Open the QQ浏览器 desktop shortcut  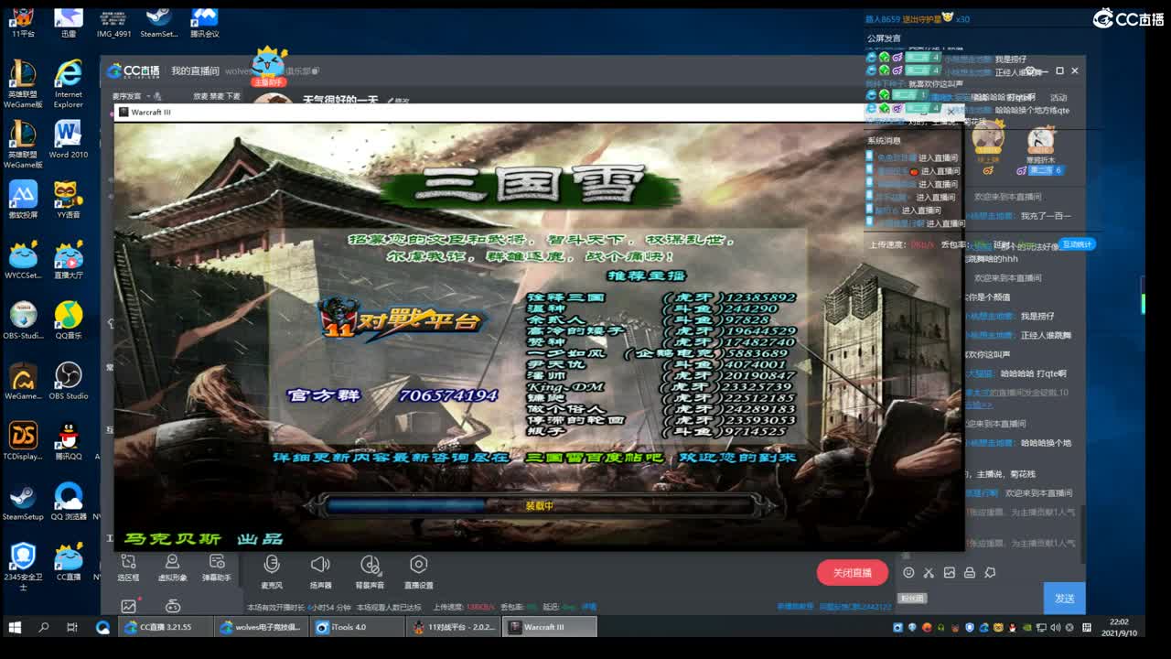(x=69, y=502)
